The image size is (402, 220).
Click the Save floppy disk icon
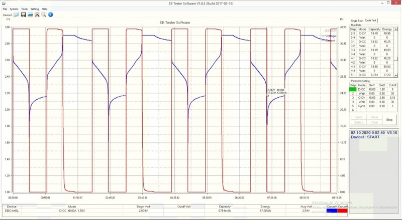[x=24, y=15]
